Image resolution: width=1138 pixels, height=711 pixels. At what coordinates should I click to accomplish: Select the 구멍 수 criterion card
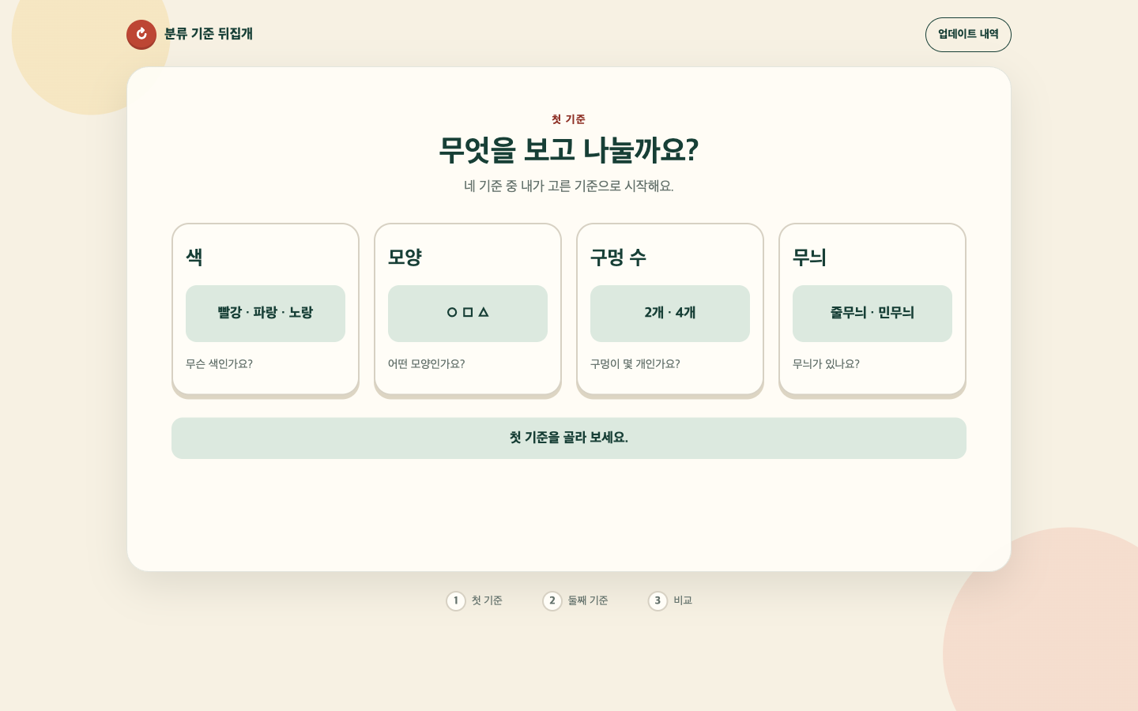pyautogui.click(x=670, y=310)
